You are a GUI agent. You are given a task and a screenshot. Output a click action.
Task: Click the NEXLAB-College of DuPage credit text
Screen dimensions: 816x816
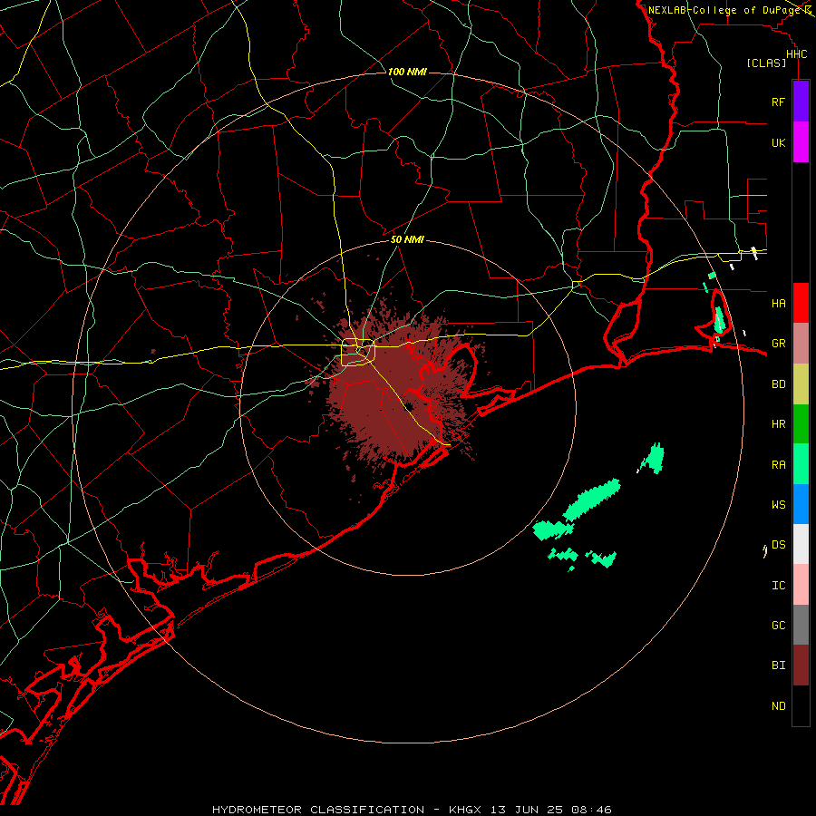click(x=724, y=10)
